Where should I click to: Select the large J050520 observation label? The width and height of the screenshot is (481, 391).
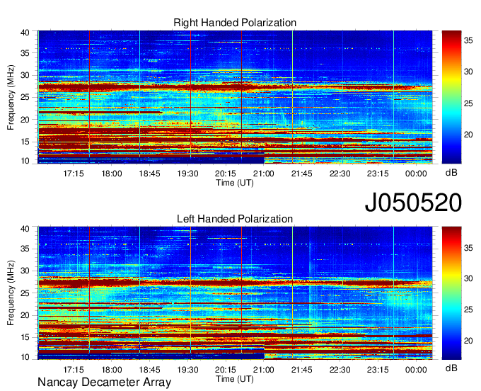(413, 203)
